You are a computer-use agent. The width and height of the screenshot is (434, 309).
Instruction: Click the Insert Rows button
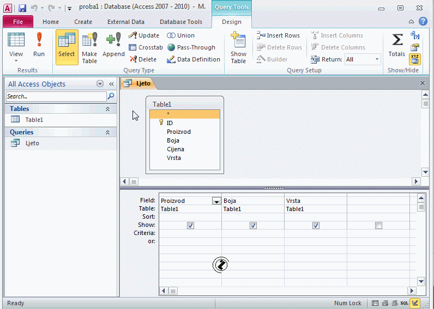tap(278, 35)
